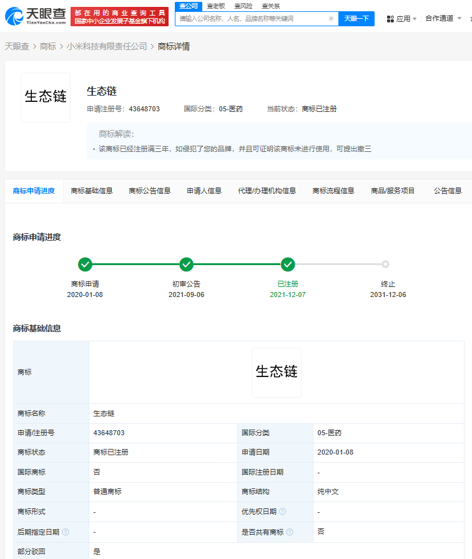
Task: Switch to the 申请人信息 tab
Action: coord(204,191)
